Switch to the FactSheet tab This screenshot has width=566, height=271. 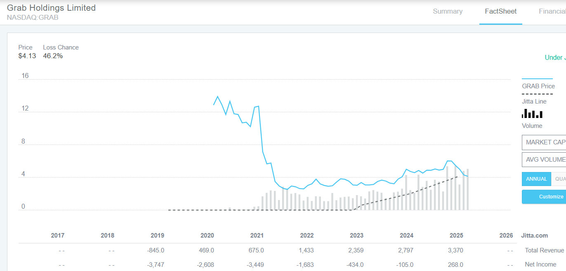click(501, 12)
